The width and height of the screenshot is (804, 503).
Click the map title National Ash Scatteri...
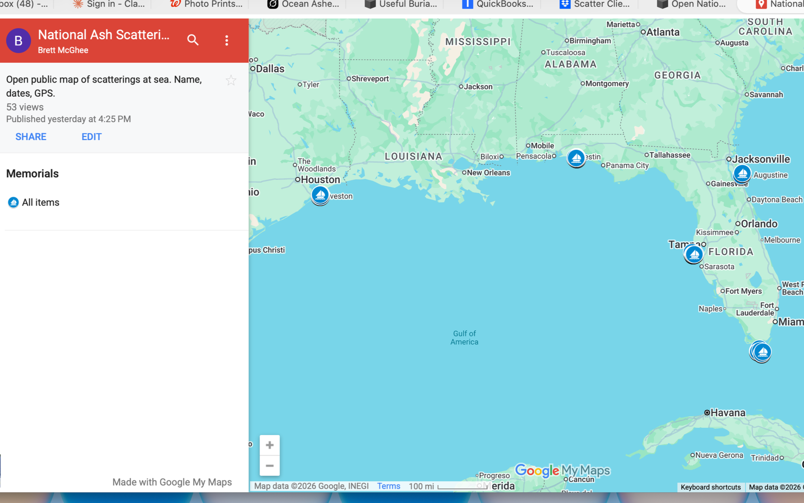(104, 35)
